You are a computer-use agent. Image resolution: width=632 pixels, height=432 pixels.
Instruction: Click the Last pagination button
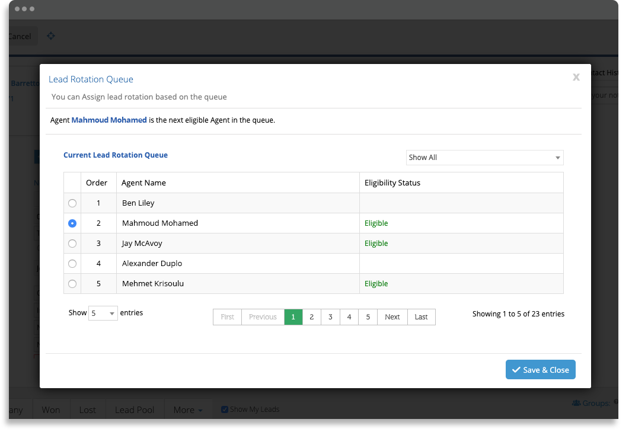[x=421, y=317]
